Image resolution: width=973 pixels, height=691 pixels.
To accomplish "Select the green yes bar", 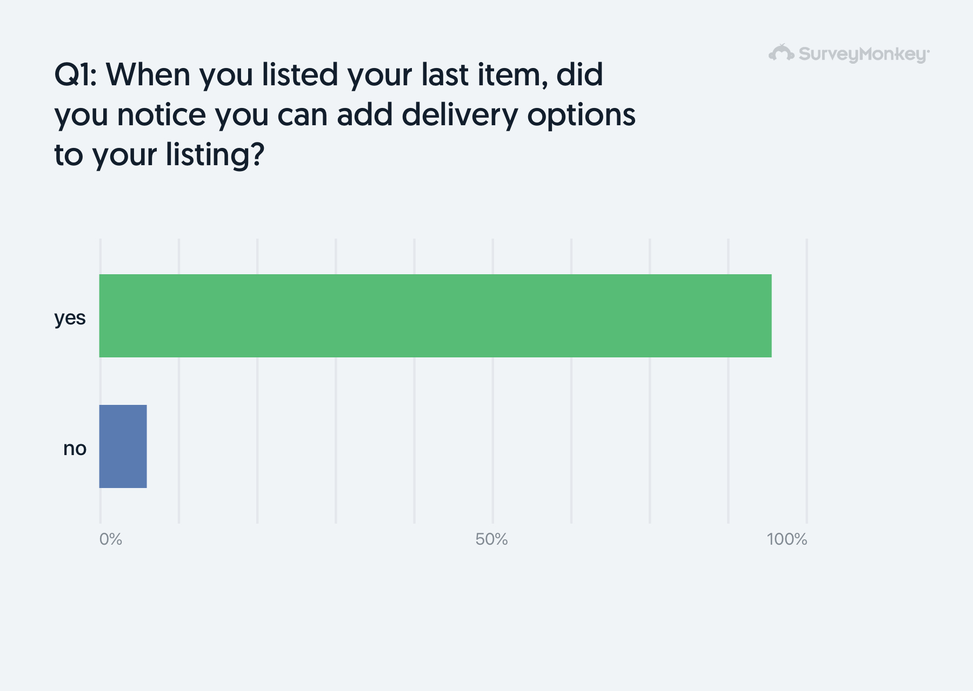I will [435, 316].
